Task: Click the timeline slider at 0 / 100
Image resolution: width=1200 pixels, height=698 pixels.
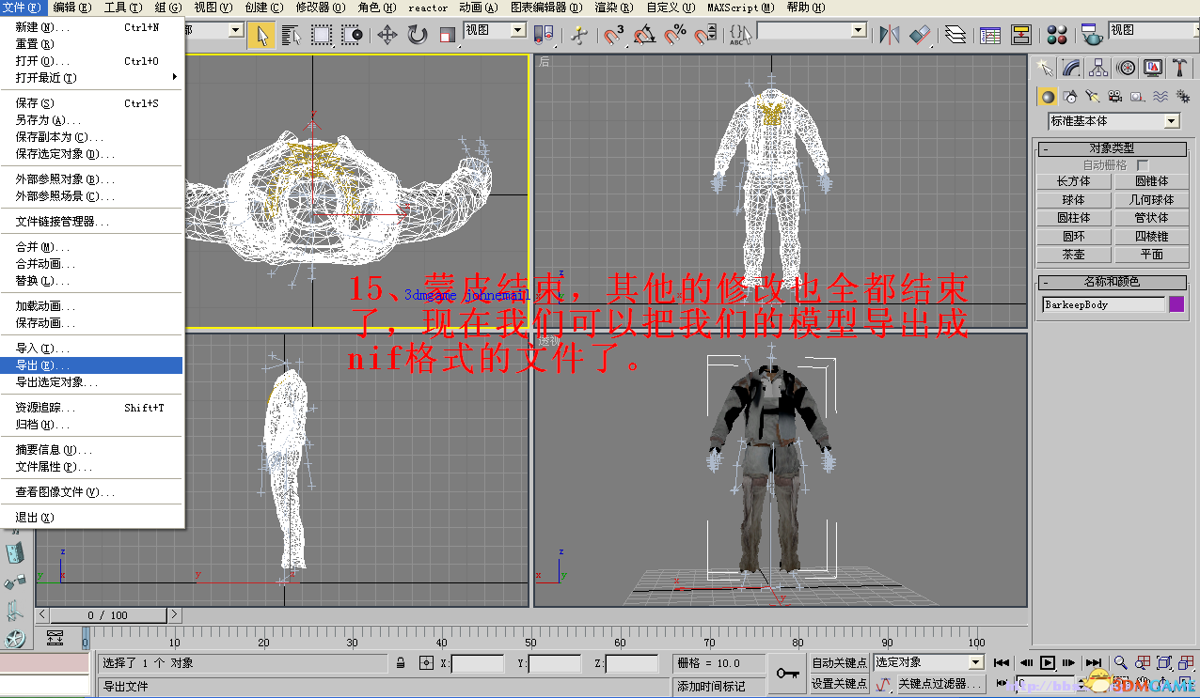Action: pyautogui.click(x=109, y=615)
